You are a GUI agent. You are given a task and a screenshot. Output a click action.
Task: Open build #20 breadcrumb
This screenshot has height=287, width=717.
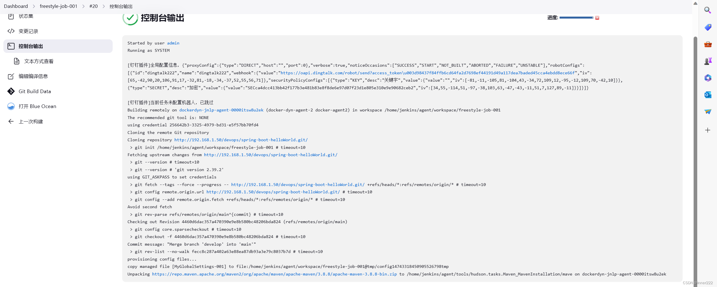click(93, 6)
